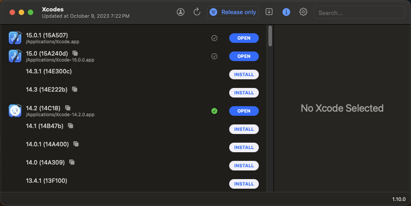The image size is (411, 206).
Task: Click the Updated at October 9 timestamp
Action: tap(86, 16)
